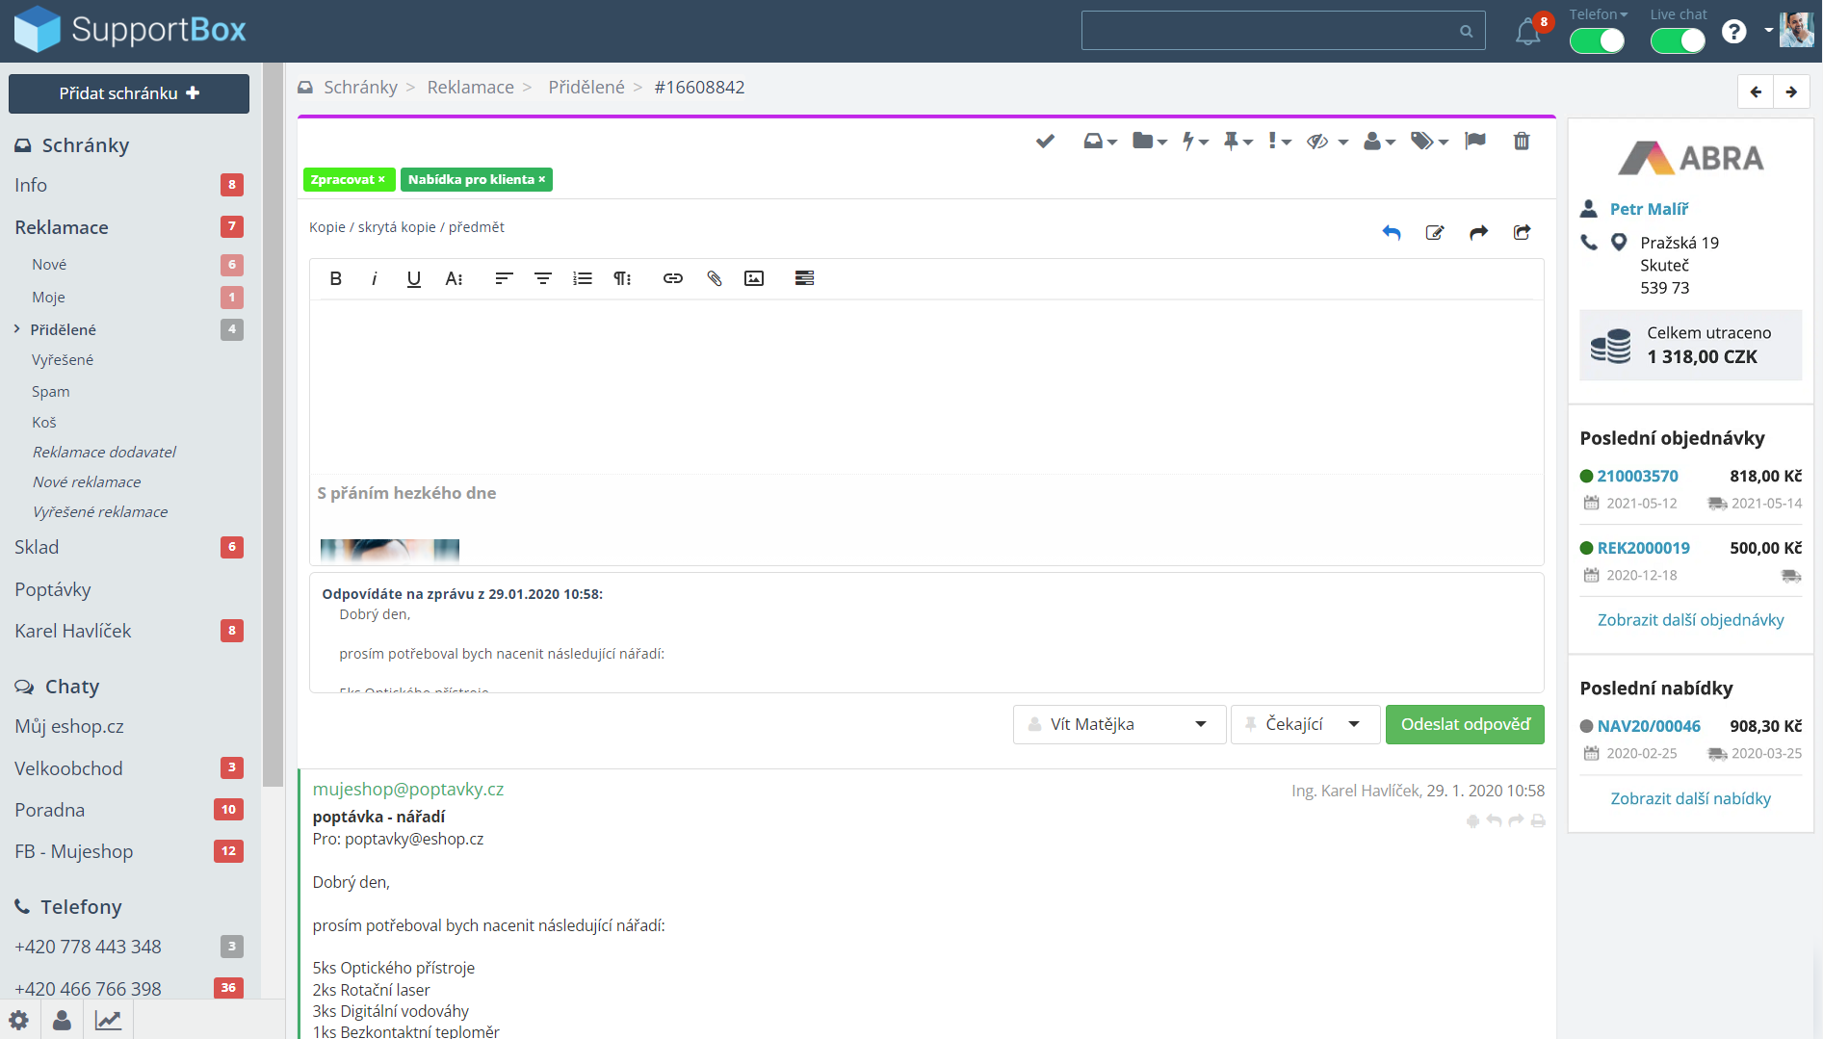Toggle the Telefon switch off

tap(1597, 40)
